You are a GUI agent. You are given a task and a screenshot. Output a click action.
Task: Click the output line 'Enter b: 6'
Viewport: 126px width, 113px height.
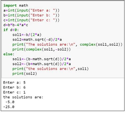(x=14, y=87)
